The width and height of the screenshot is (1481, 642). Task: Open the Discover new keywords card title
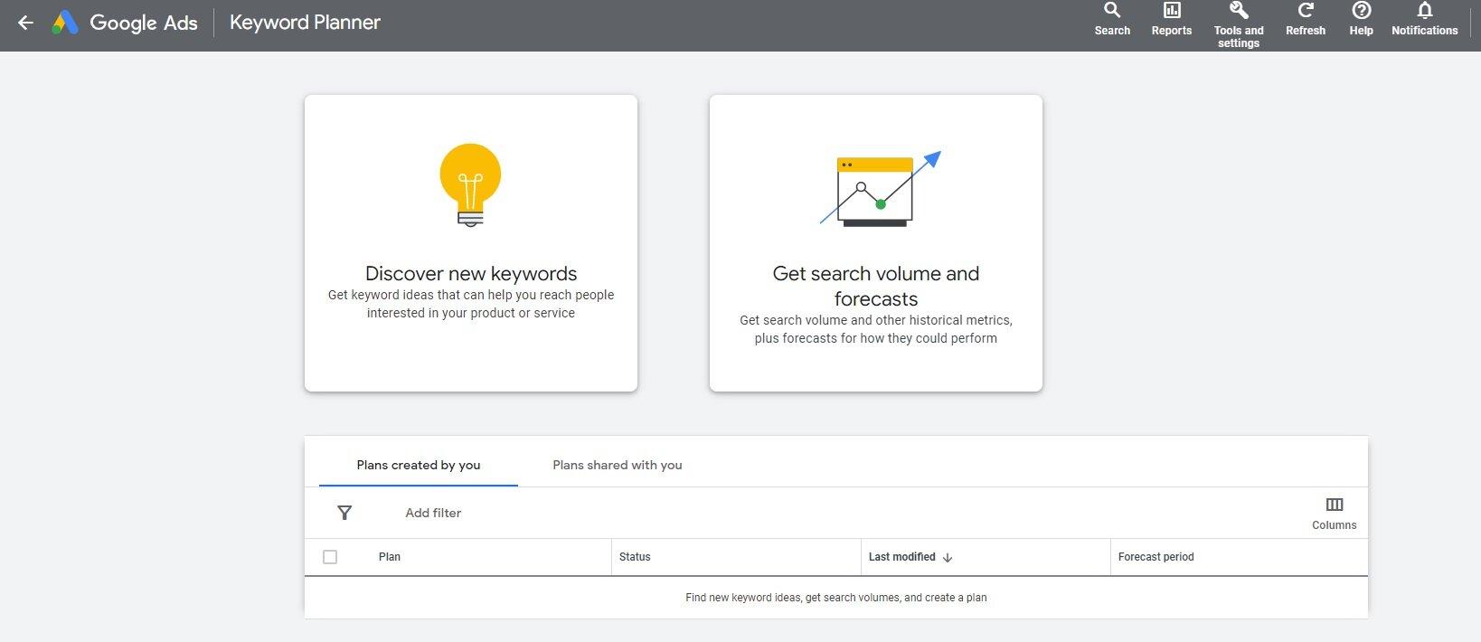471,273
